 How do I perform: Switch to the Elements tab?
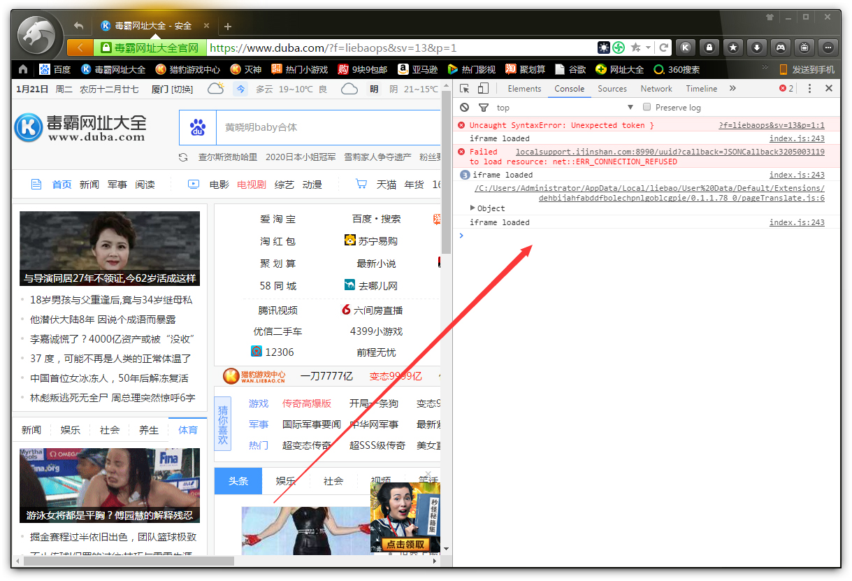525,89
